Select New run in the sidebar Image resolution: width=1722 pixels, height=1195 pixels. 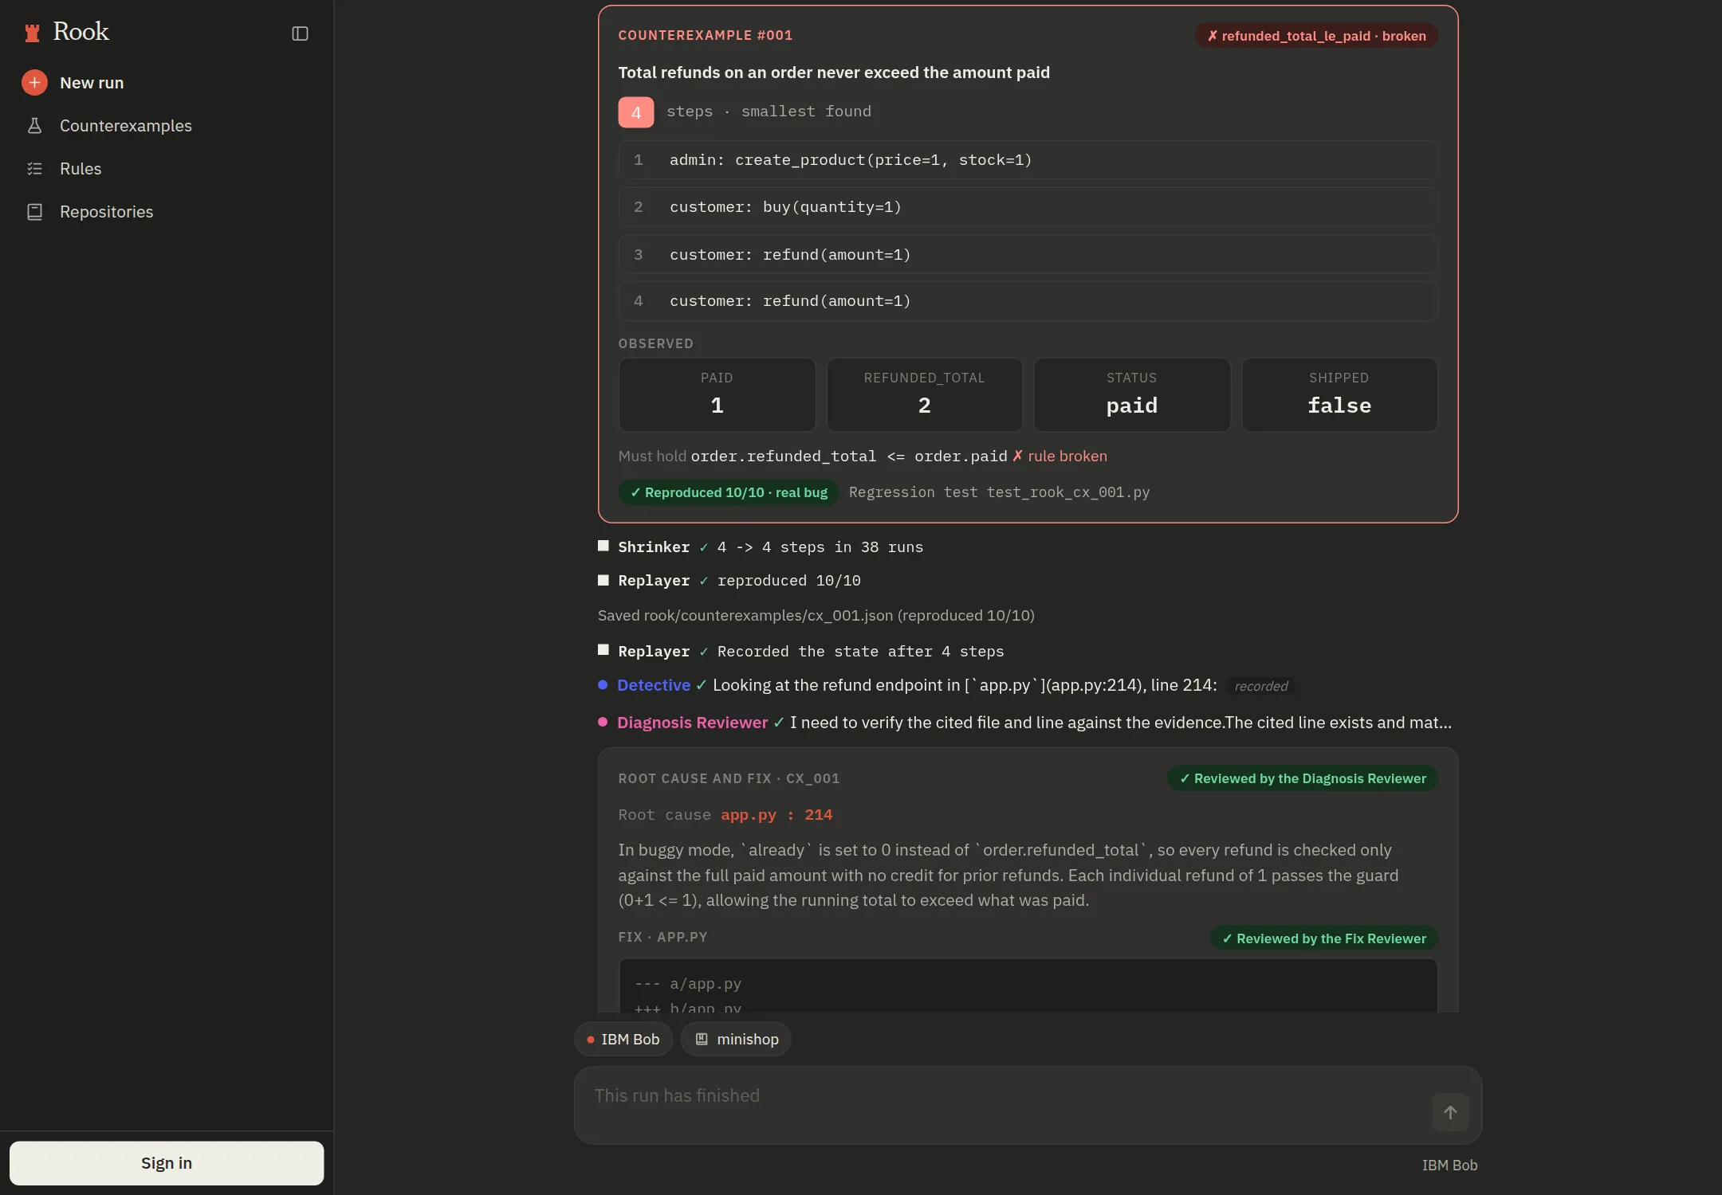(92, 83)
